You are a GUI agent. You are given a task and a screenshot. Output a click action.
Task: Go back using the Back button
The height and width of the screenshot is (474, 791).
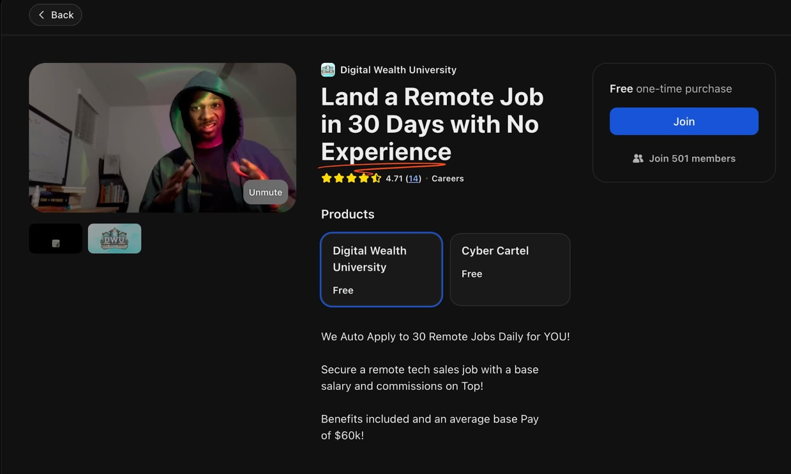[x=55, y=15]
